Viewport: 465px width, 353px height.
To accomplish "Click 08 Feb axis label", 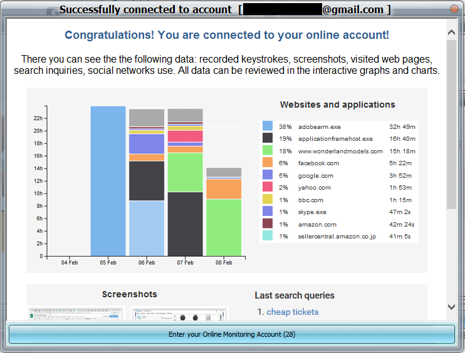I will pos(224,263).
